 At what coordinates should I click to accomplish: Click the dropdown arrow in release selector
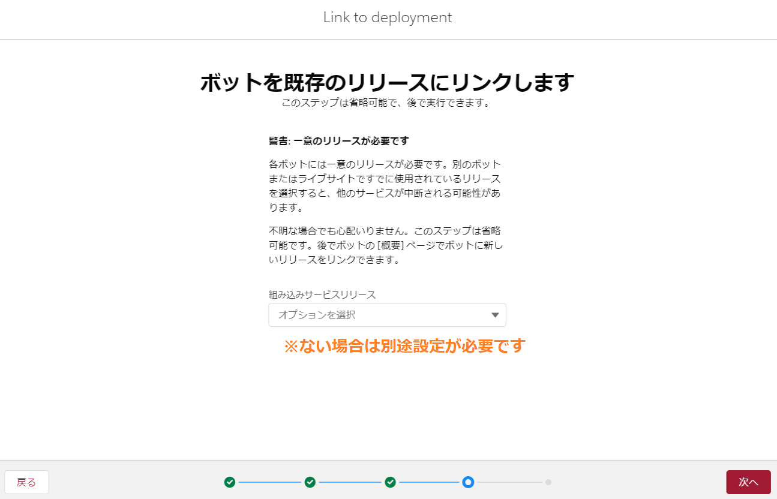pyautogui.click(x=495, y=315)
